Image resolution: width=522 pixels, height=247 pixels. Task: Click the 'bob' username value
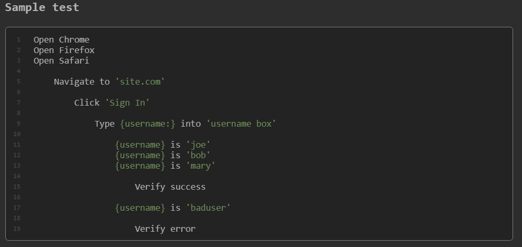tap(198, 155)
